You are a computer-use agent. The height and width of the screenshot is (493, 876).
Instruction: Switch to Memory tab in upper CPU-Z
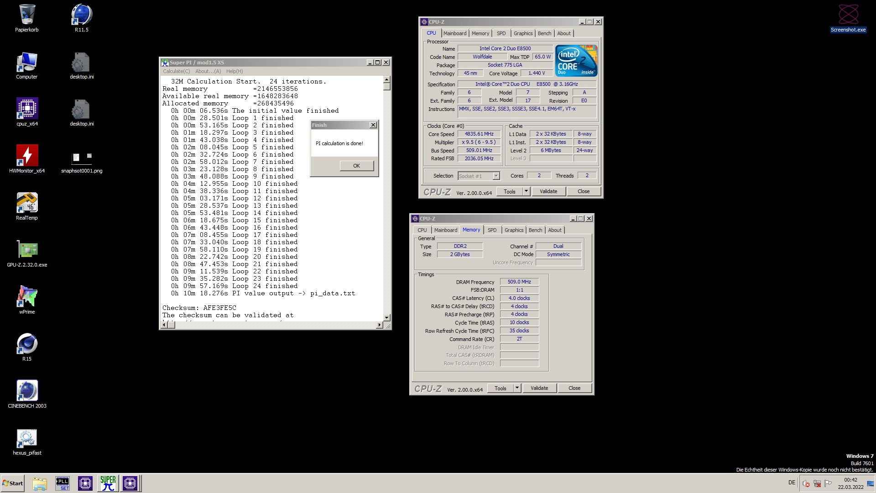(480, 33)
